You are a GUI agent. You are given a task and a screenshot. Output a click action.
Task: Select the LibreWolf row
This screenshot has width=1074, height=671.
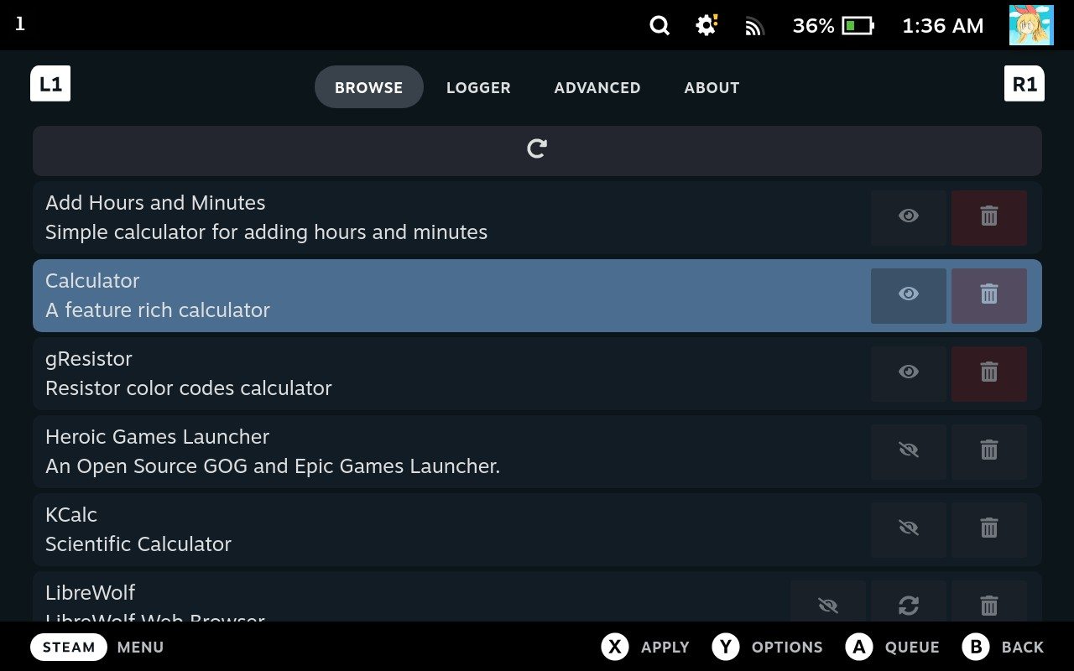(x=537, y=597)
